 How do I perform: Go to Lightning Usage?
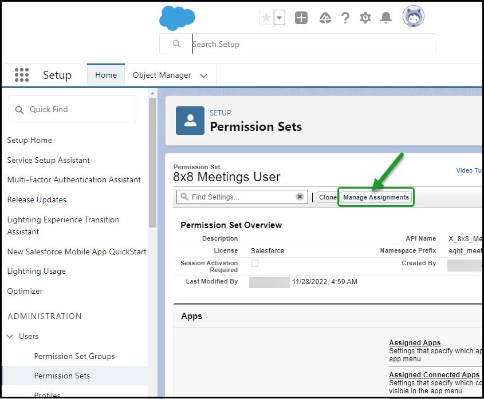pos(37,271)
